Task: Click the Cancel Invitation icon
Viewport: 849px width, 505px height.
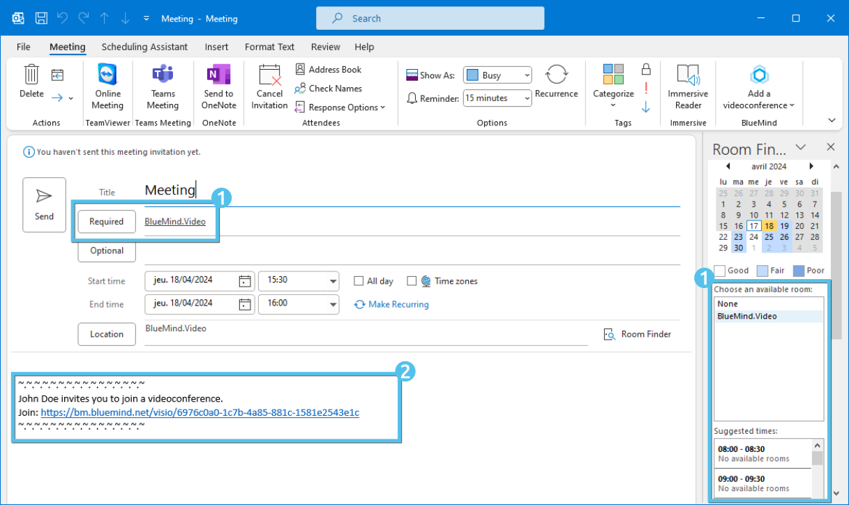Action: point(269,75)
